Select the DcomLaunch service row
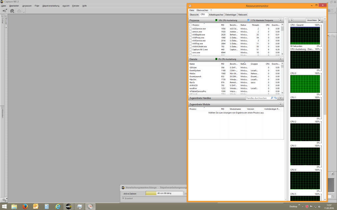This screenshot has height=210, width=337. pos(235,76)
